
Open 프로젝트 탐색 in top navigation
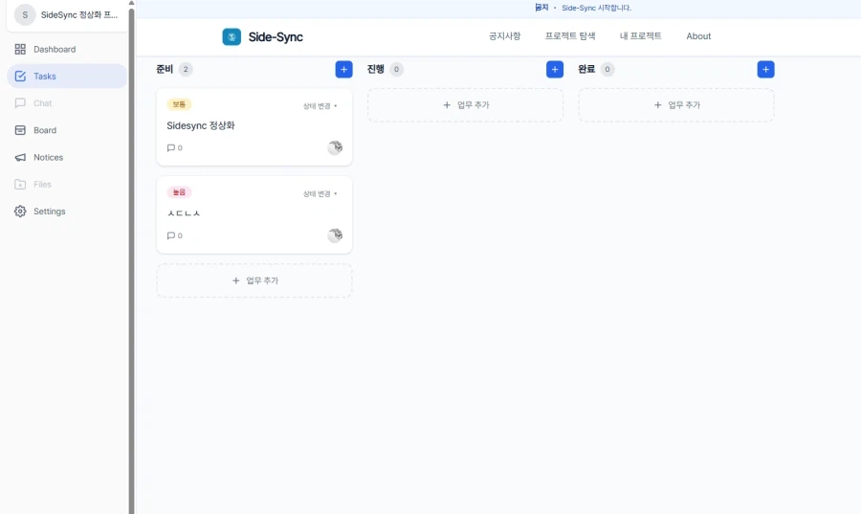pyautogui.click(x=570, y=36)
